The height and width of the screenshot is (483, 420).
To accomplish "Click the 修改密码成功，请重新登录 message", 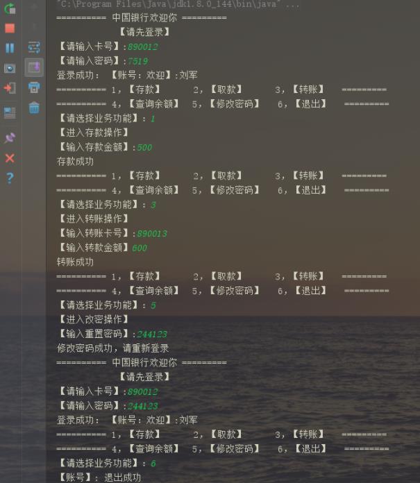I will click(x=112, y=348).
